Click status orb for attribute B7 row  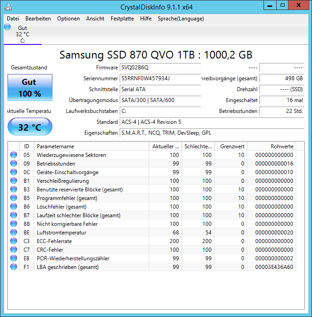[14, 215]
